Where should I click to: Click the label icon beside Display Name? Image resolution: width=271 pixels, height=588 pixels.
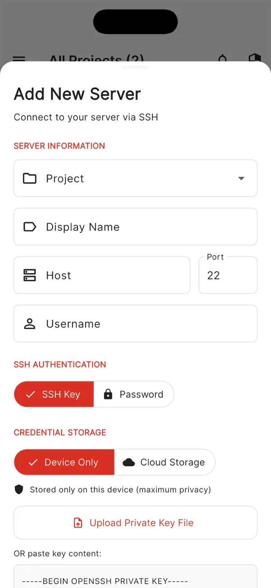click(x=29, y=227)
